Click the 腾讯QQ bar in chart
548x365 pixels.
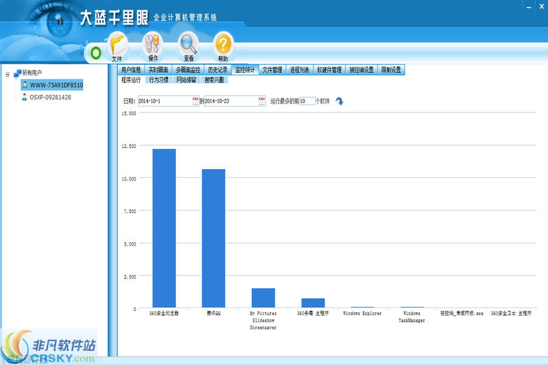(214, 238)
